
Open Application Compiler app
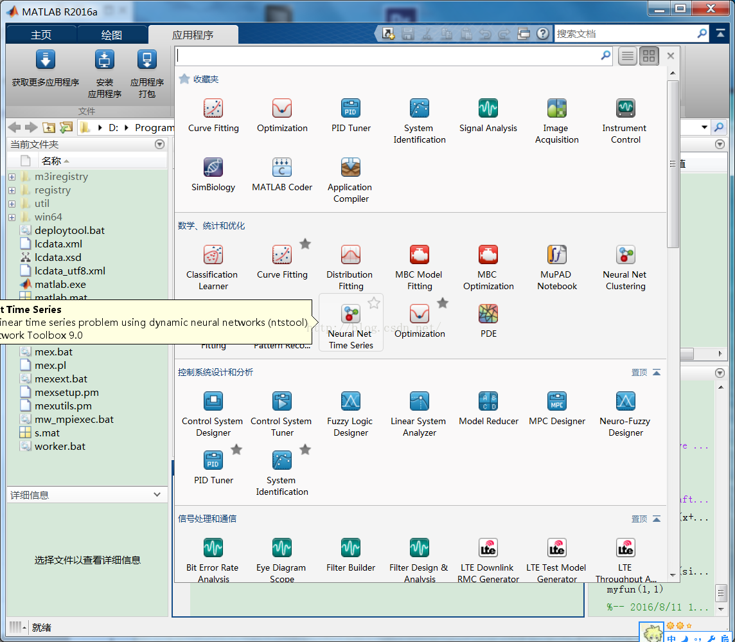351,180
